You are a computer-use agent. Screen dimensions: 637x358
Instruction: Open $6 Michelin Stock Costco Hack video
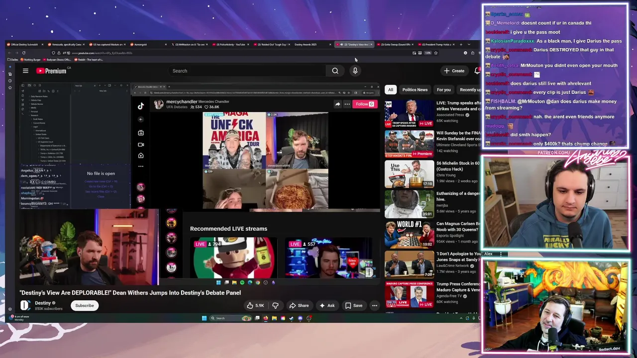409,174
